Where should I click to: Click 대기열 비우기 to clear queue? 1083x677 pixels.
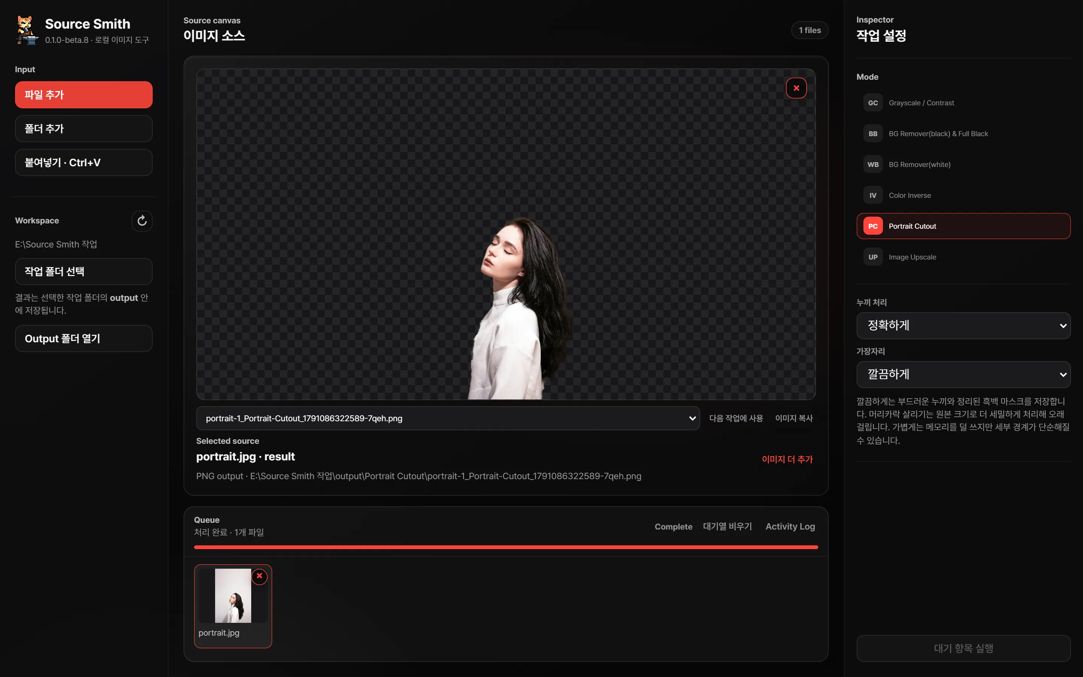click(x=728, y=527)
